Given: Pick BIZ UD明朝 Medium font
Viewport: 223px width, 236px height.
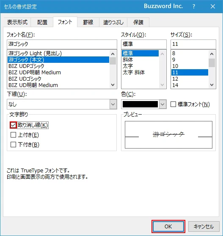Looking at the screenshot, I should pos(58,85).
